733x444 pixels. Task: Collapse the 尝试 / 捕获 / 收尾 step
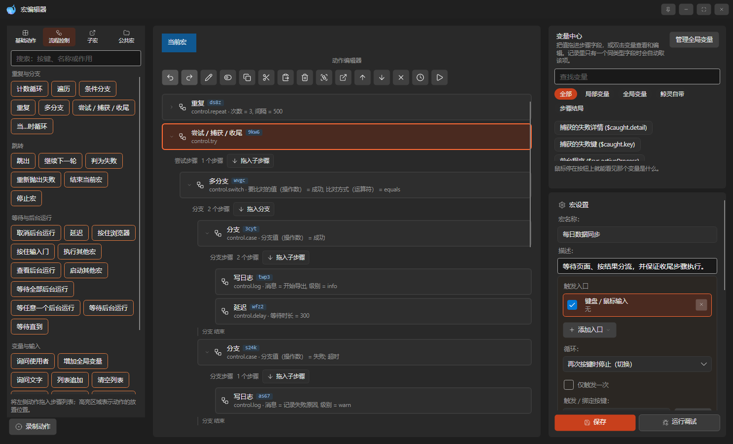[172, 137]
